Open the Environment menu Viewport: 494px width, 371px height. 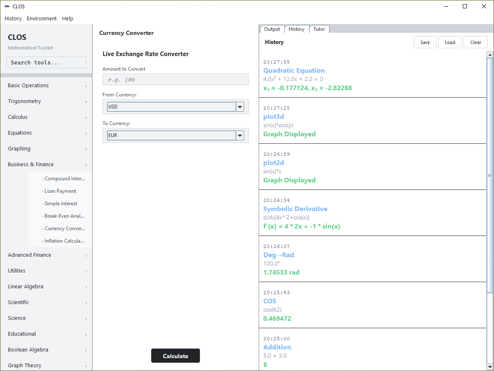pos(42,19)
